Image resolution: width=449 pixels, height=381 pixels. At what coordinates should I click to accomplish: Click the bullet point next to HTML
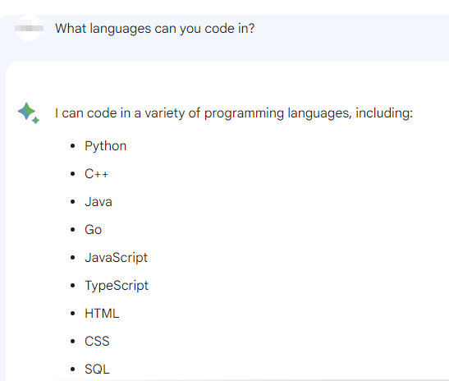tap(73, 314)
